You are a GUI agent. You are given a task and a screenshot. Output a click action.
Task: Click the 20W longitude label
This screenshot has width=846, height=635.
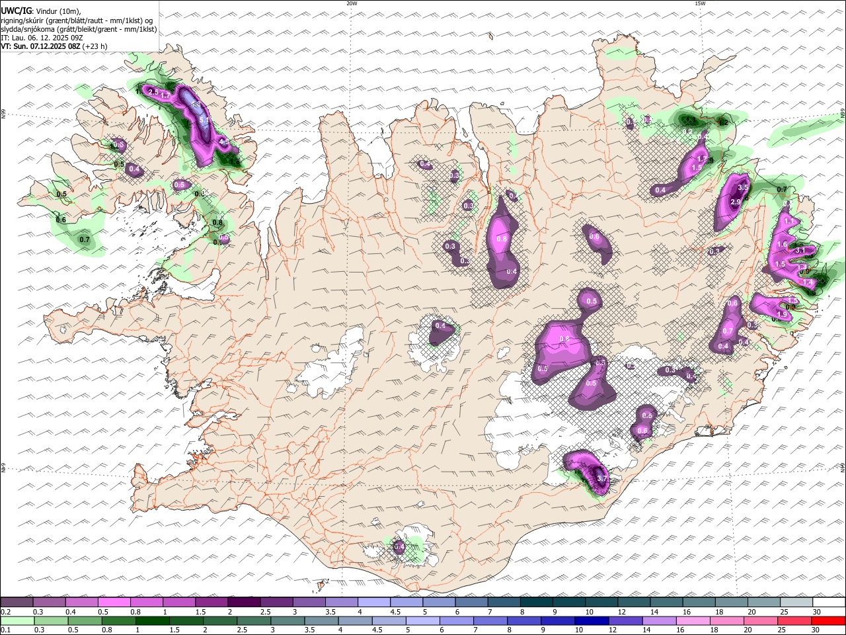point(352,3)
